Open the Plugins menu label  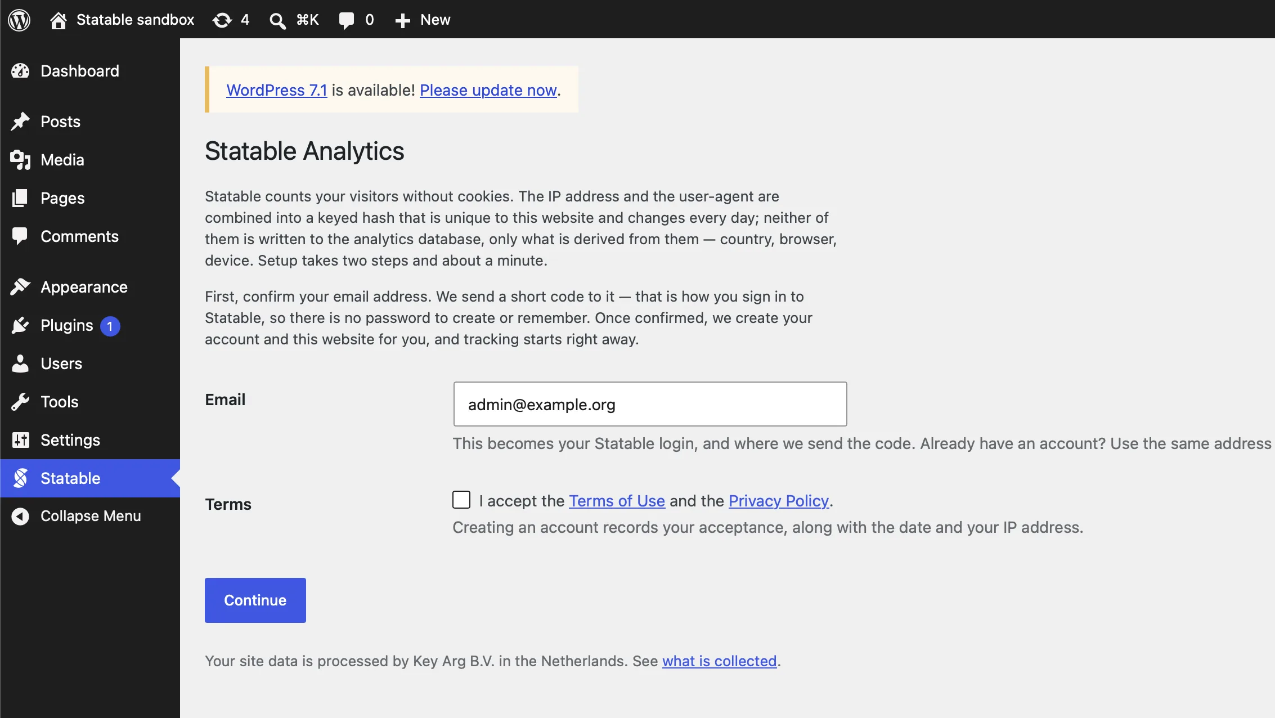click(67, 325)
